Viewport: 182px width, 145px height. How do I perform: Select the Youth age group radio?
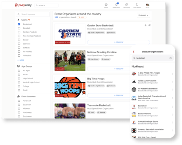[19, 74]
